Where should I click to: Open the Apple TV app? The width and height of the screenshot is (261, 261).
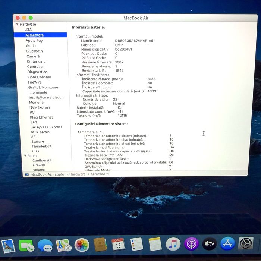click(x=210, y=244)
